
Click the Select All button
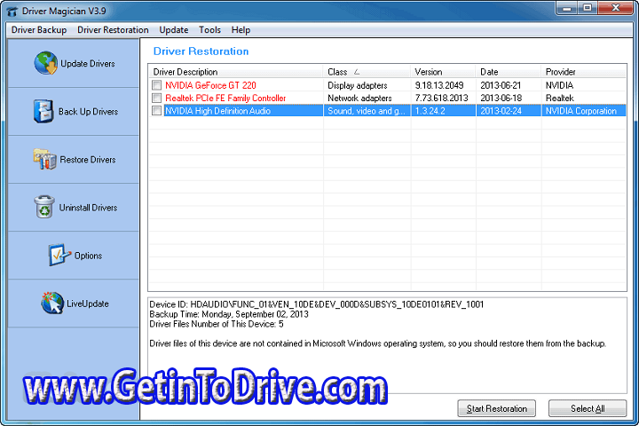point(588,408)
